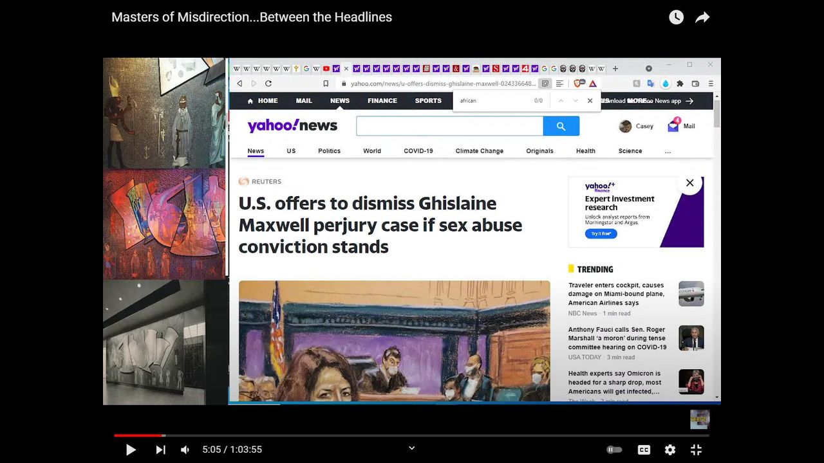The width and height of the screenshot is (824, 463).
Task: Select the FINANCE menu item
Action: point(382,101)
